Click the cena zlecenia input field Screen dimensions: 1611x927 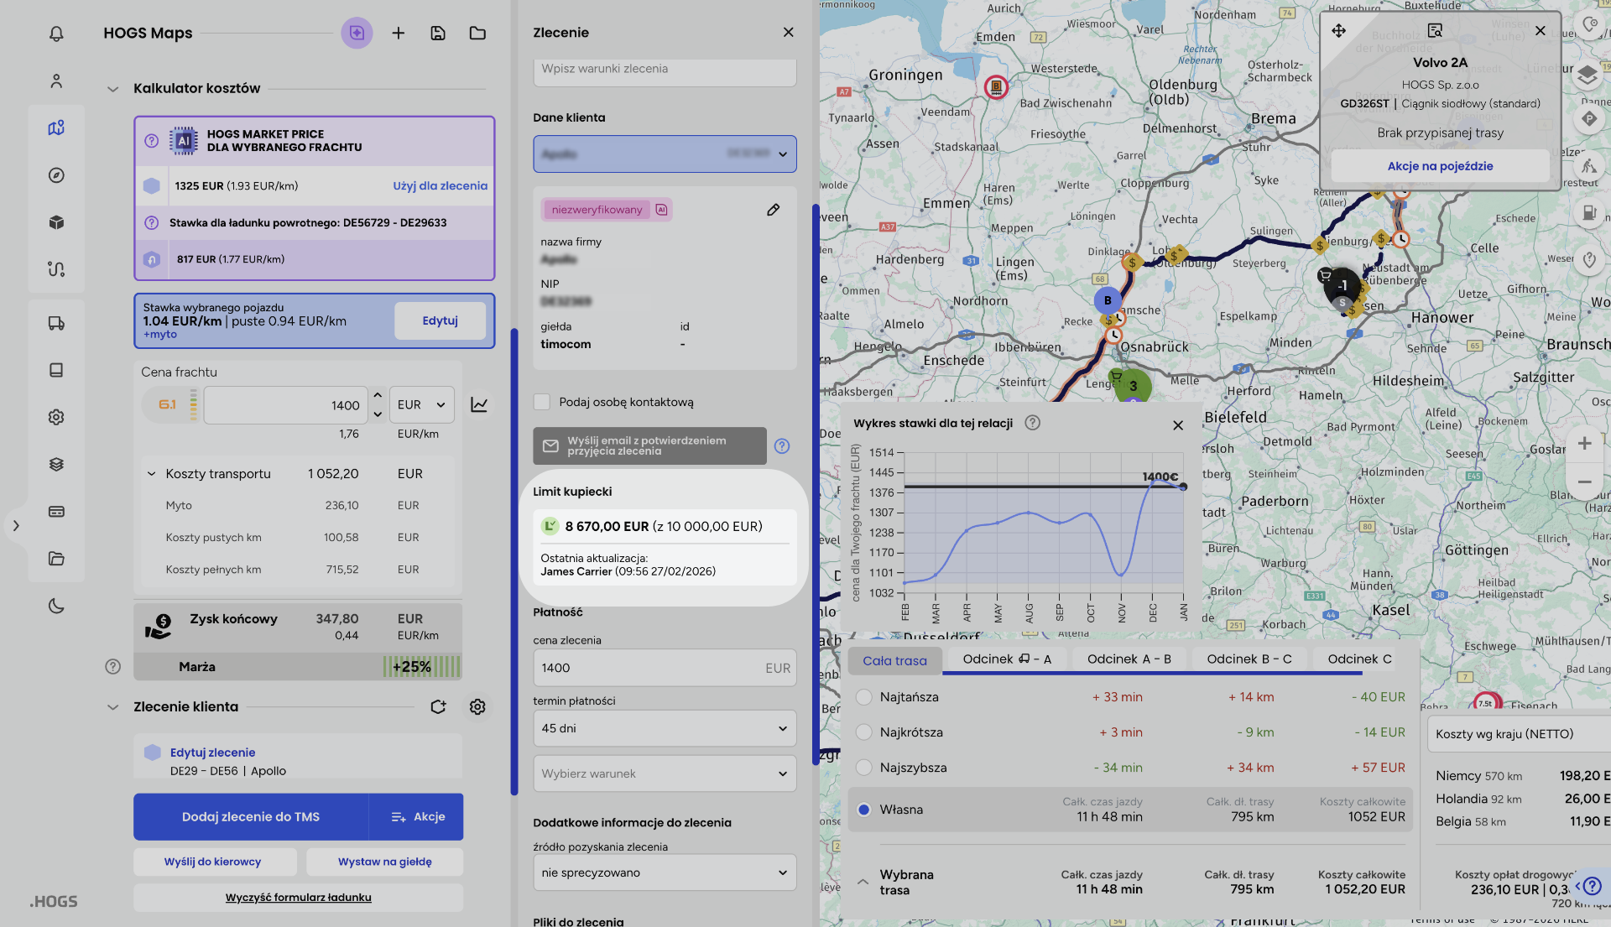coord(646,669)
